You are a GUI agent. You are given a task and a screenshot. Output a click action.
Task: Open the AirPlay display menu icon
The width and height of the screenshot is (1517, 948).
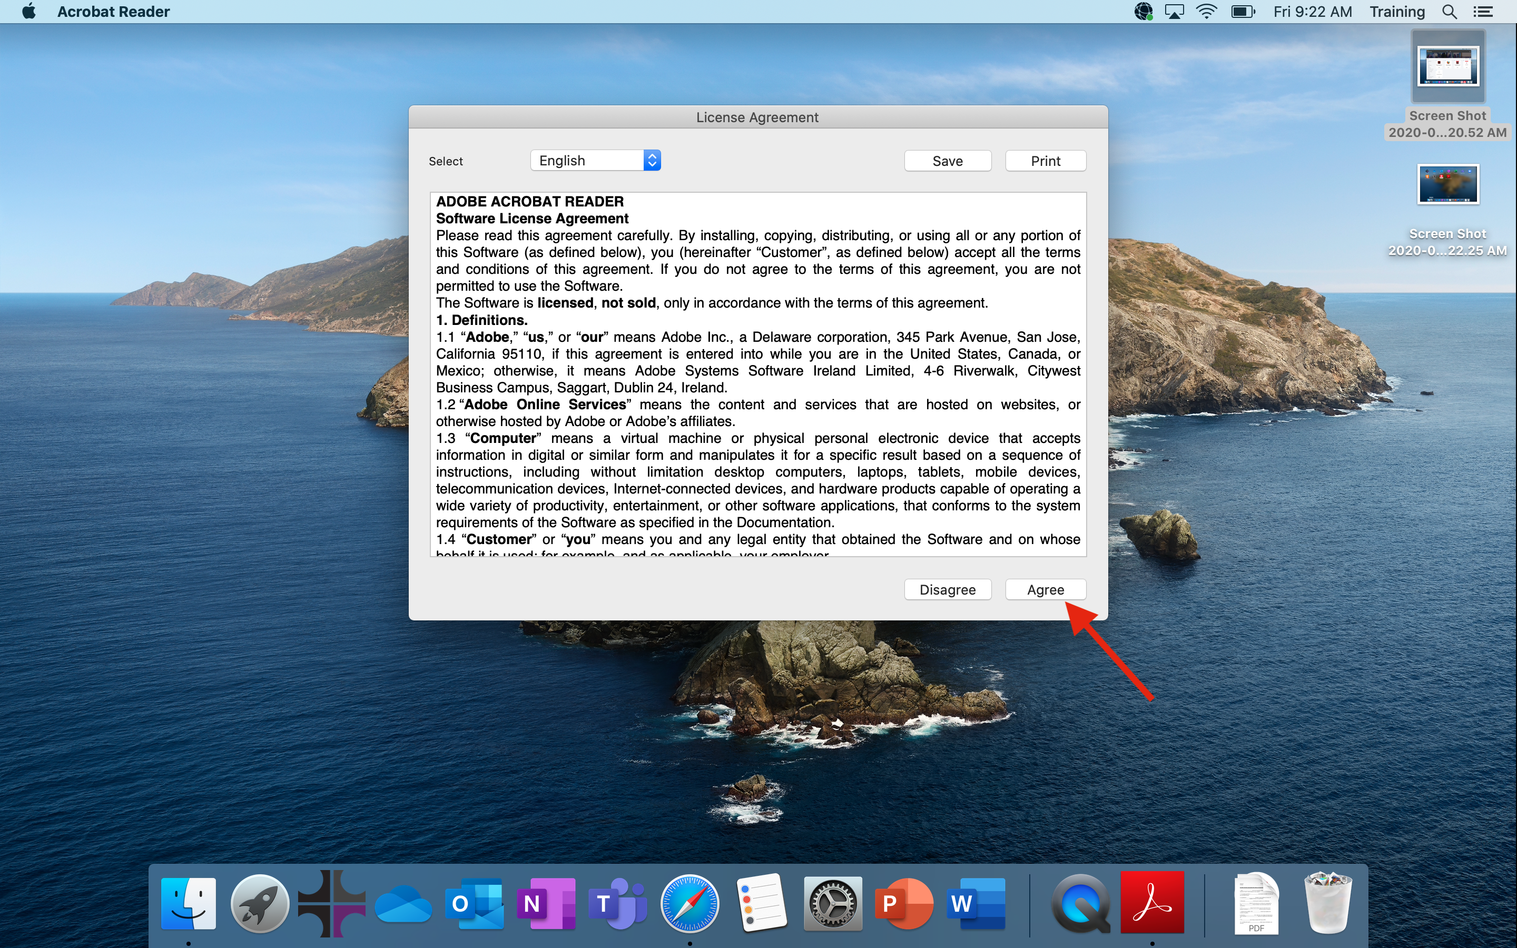[1174, 11]
